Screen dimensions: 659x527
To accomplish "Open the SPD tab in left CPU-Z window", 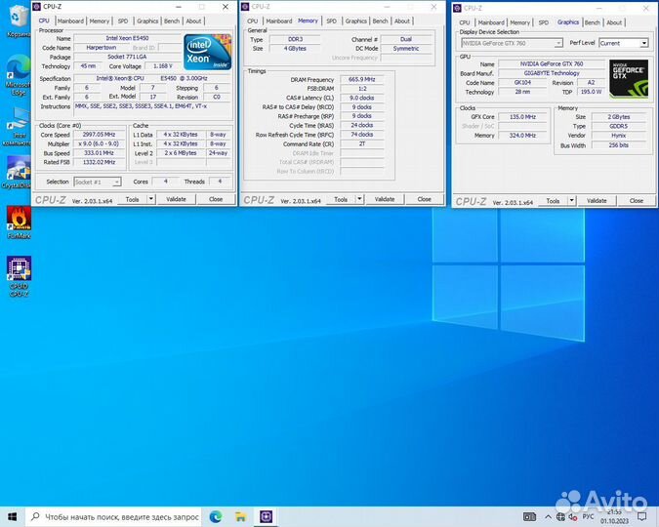I will pos(123,21).
